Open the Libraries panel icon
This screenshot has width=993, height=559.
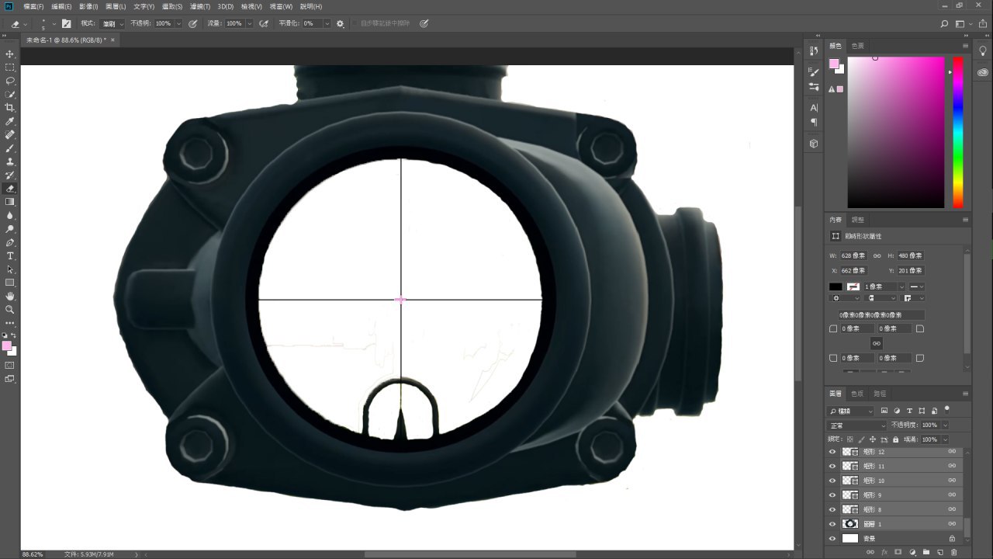pyautogui.click(x=983, y=71)
